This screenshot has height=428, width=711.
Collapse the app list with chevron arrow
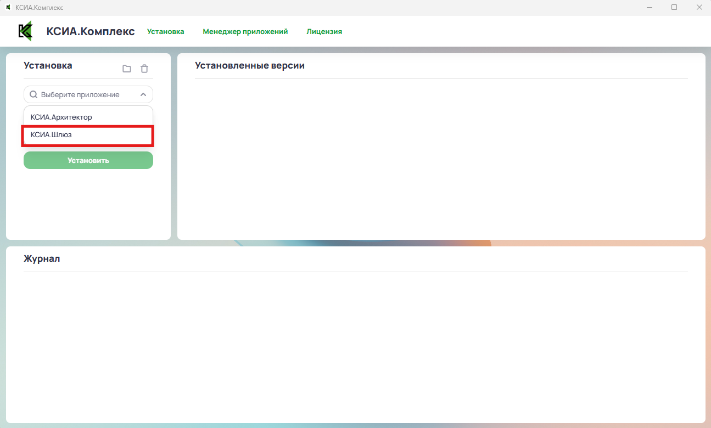pyautogui.click(x=143, y=94)
